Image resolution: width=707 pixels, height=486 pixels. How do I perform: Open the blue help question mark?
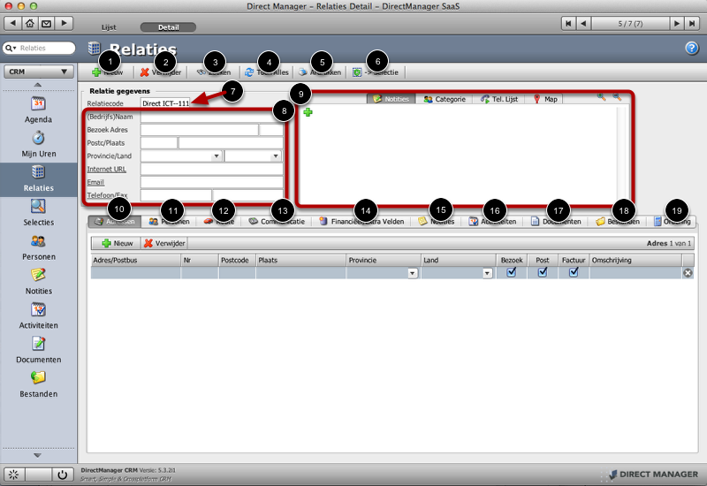[x=692, y=49]
